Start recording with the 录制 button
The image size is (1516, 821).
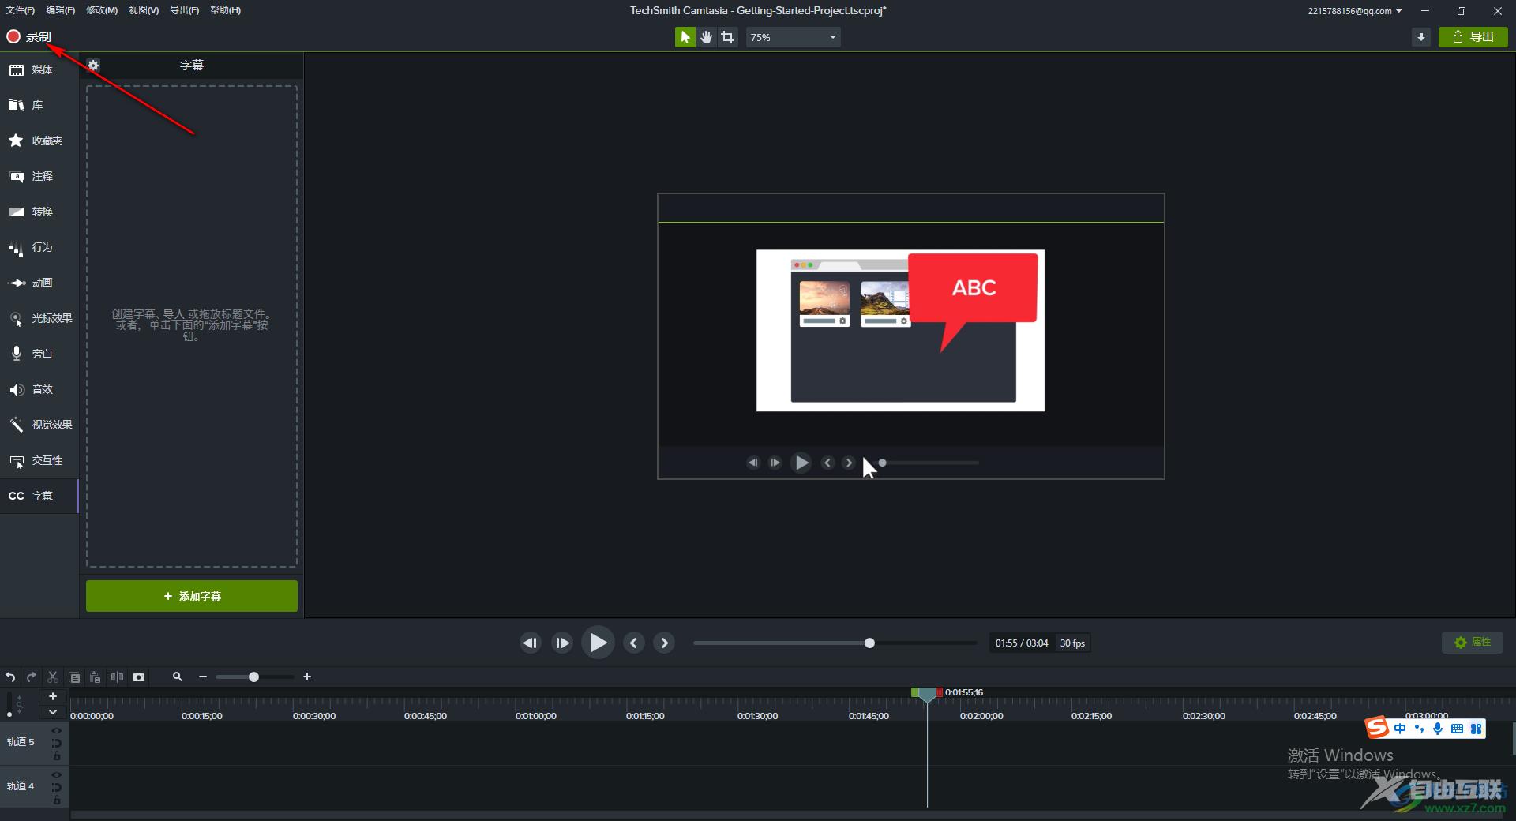pos(29,36)
